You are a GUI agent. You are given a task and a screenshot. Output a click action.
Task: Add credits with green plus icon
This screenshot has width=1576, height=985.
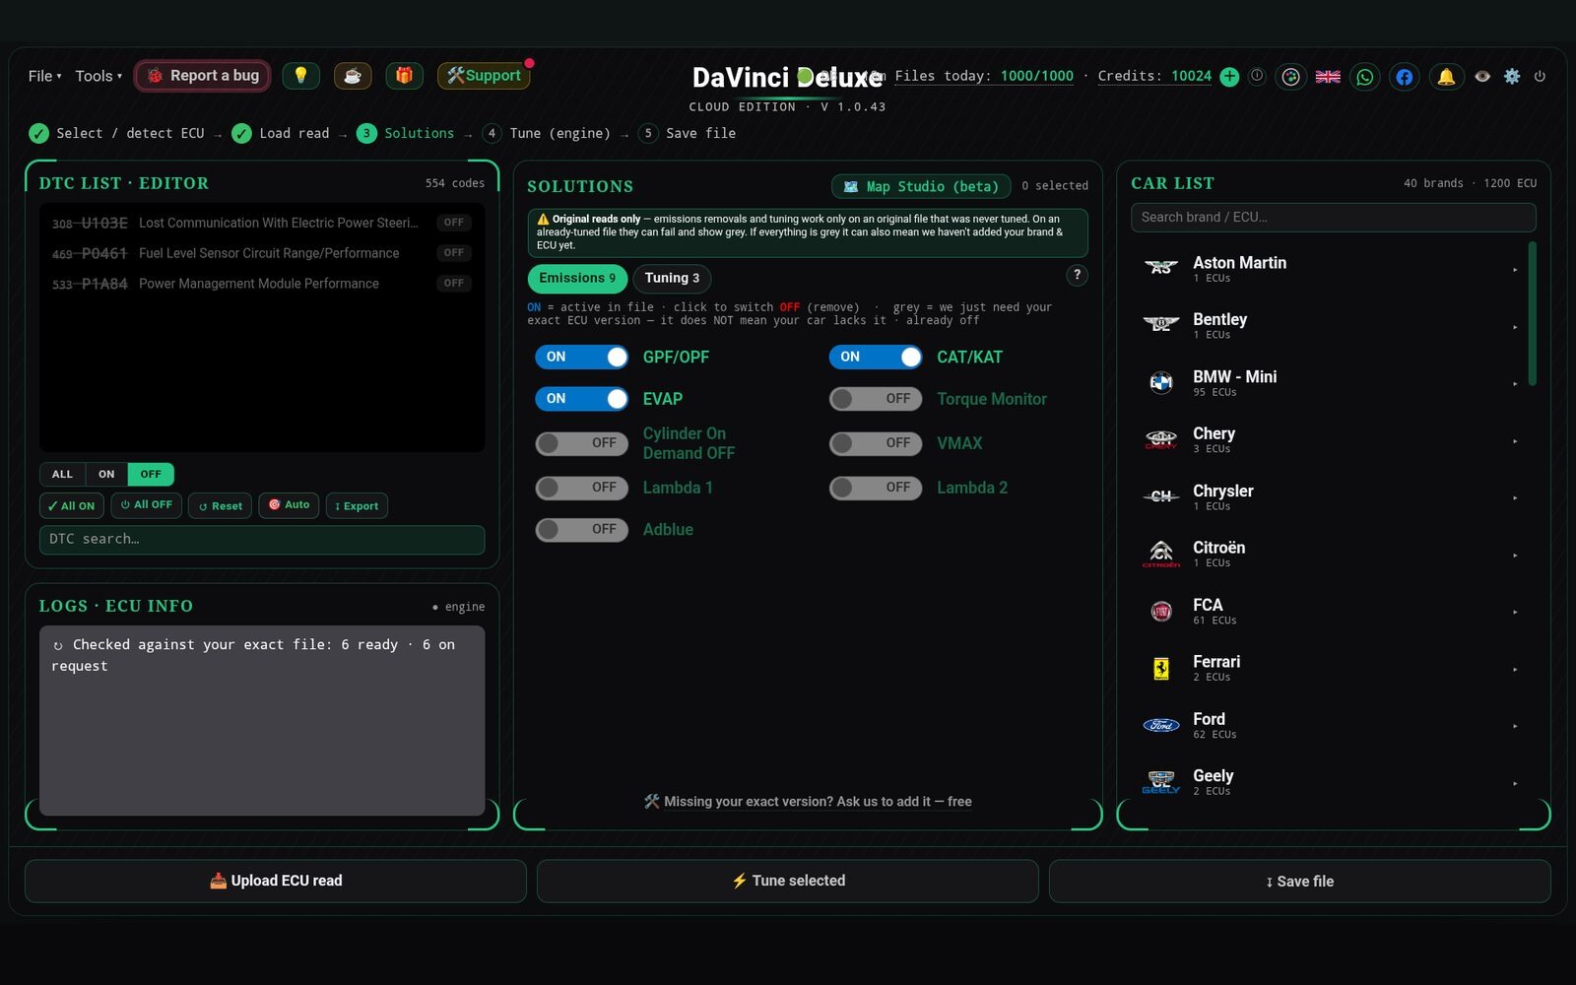coord(1229,77)
